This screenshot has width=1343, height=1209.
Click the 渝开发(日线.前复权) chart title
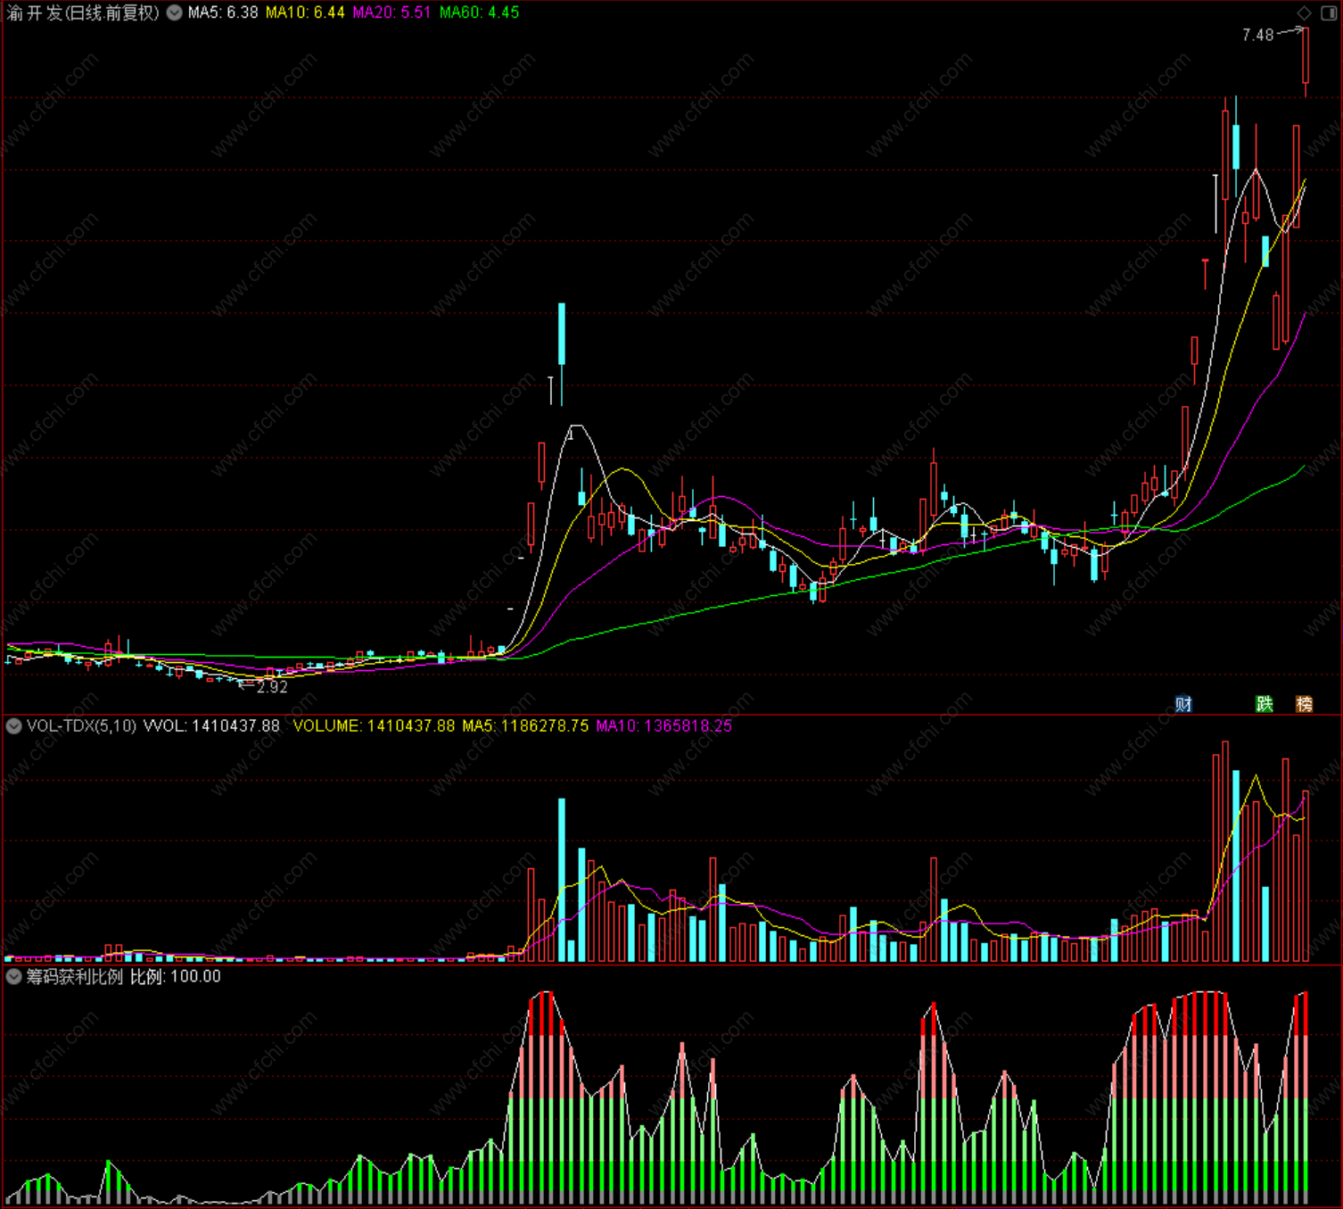pos(83,12)
